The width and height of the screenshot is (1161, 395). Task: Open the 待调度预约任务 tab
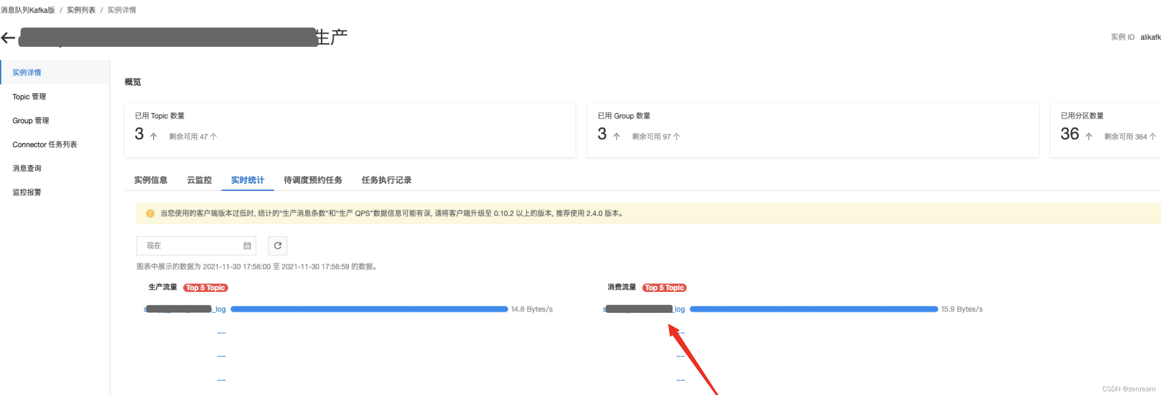(312, 180)
